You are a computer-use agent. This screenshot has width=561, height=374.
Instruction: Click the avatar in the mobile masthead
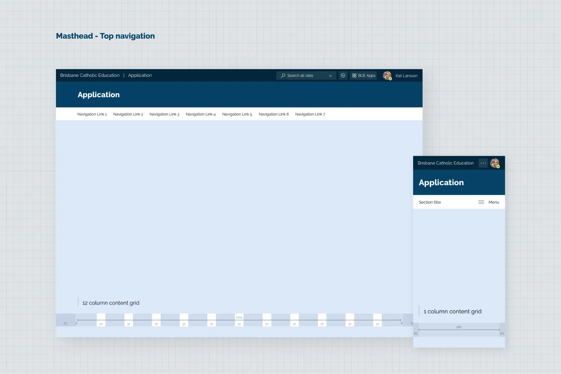(495, 163)
